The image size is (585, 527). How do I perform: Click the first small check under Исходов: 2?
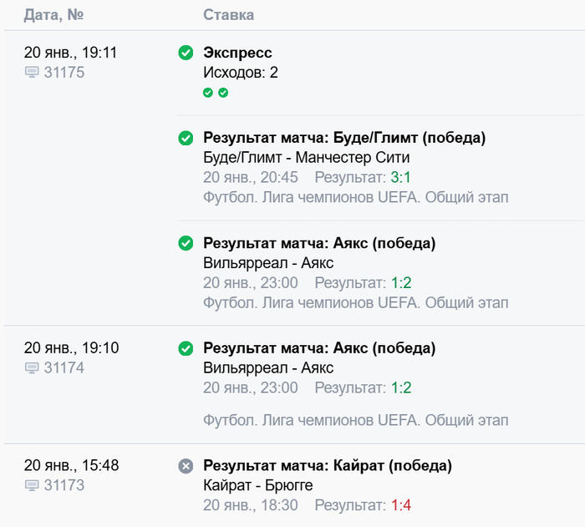[208, 93]
